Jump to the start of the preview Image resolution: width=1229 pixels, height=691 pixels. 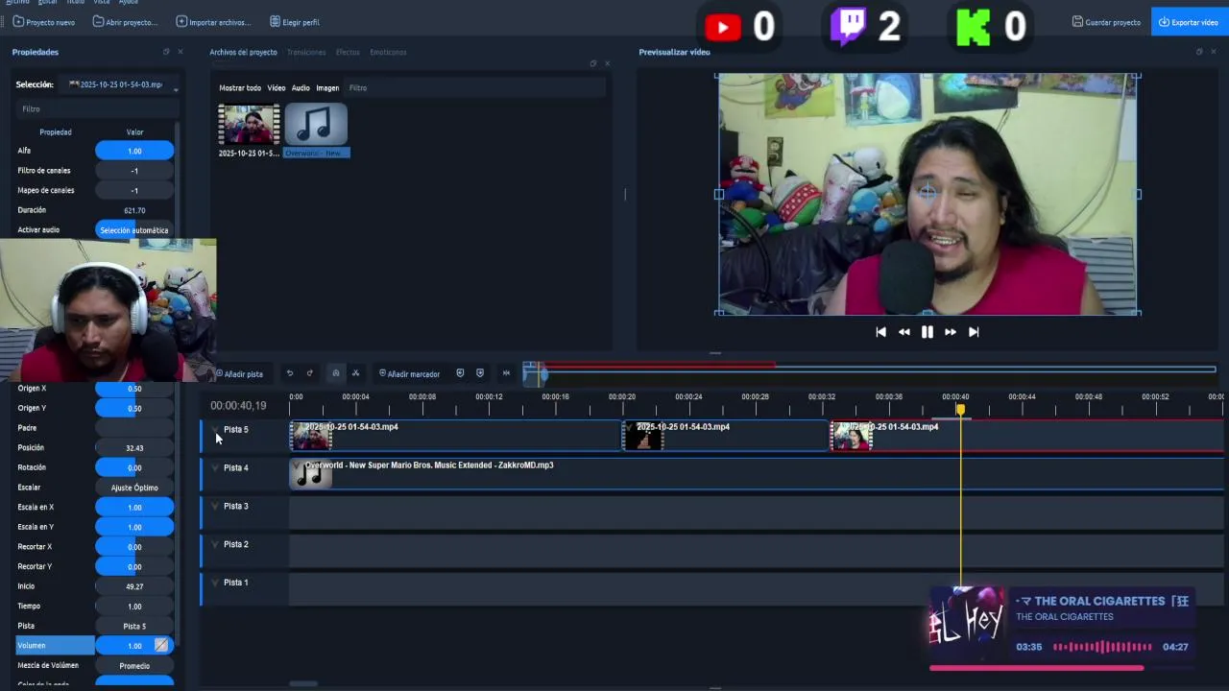[880, 332]
